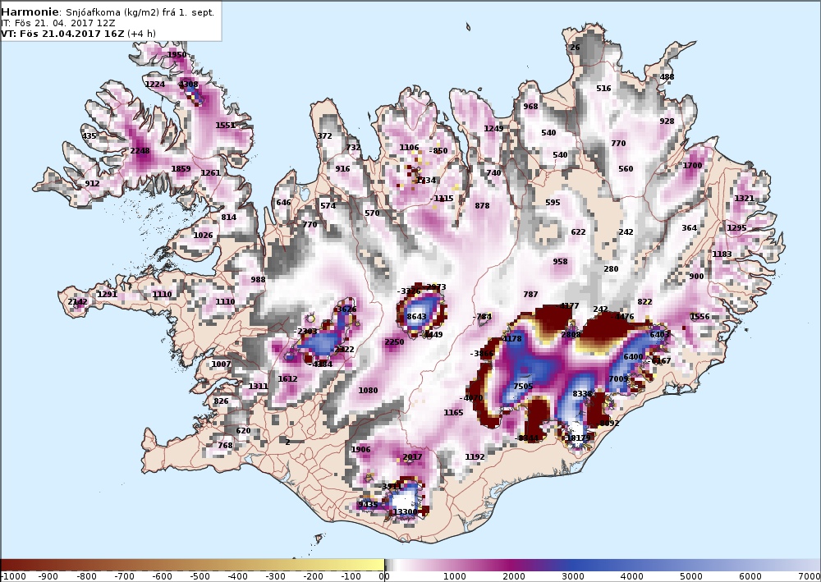Click the 4308 map value
Screen dimensions: 821x582
click(189, 85)
